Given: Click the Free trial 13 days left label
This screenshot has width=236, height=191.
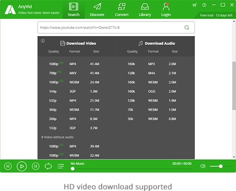Looking at the screenshot, I should [216, 15].
